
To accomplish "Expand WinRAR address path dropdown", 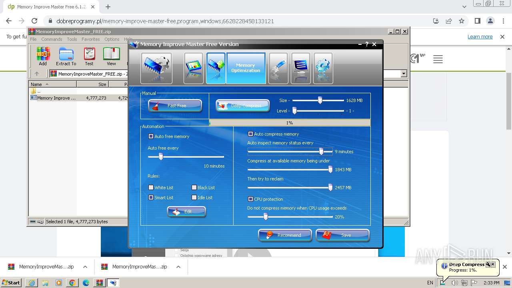I will click(404, 74).
